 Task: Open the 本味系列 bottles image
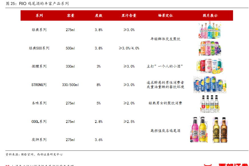pos(210,103)
